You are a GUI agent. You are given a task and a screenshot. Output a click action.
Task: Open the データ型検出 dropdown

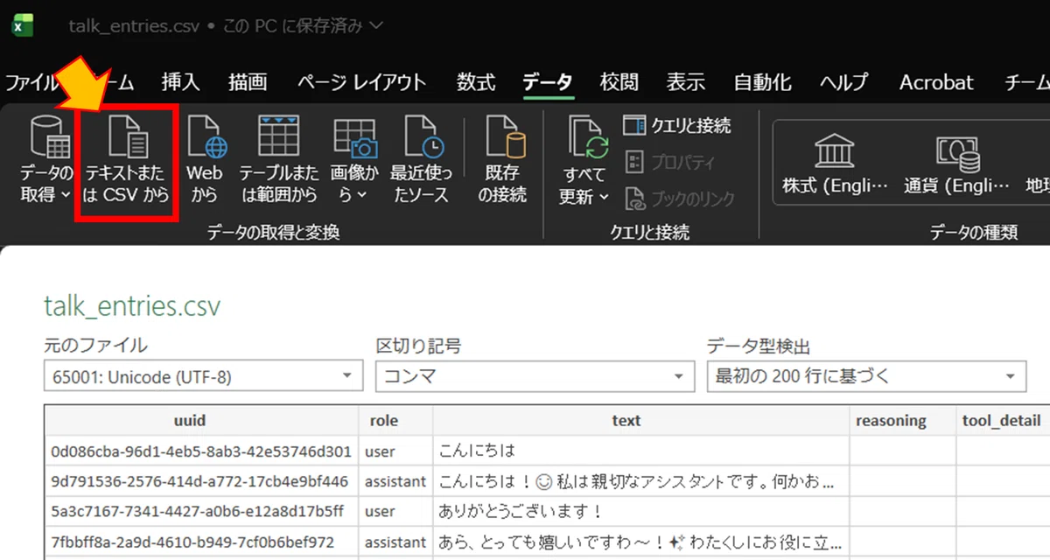866,377
